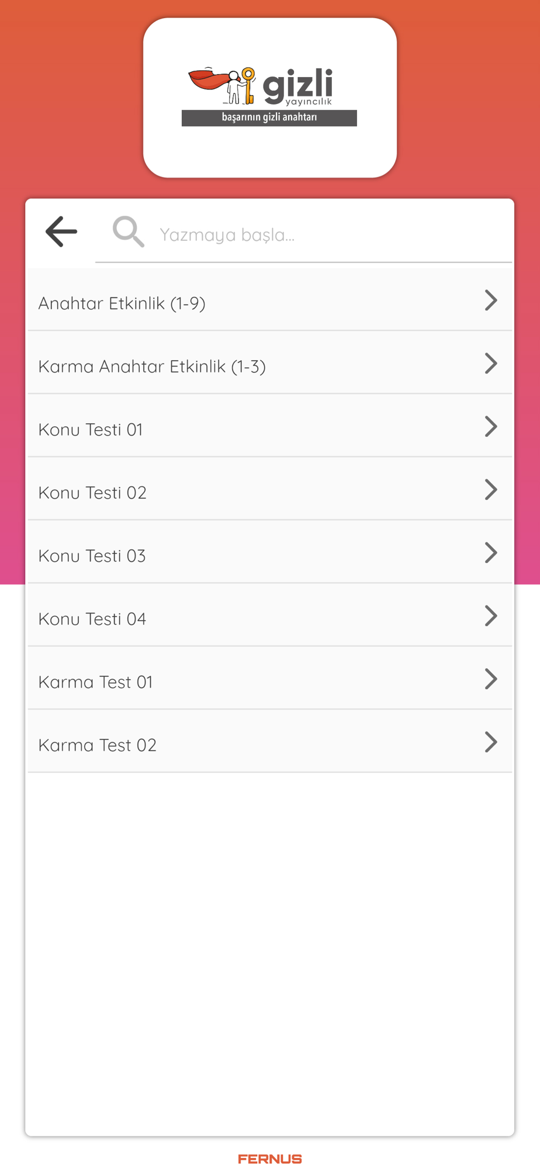Expand chevron next to Anahtar Etkinlik (1-9)
This screenshot has height=1169, width=540.
click(491, 300)
